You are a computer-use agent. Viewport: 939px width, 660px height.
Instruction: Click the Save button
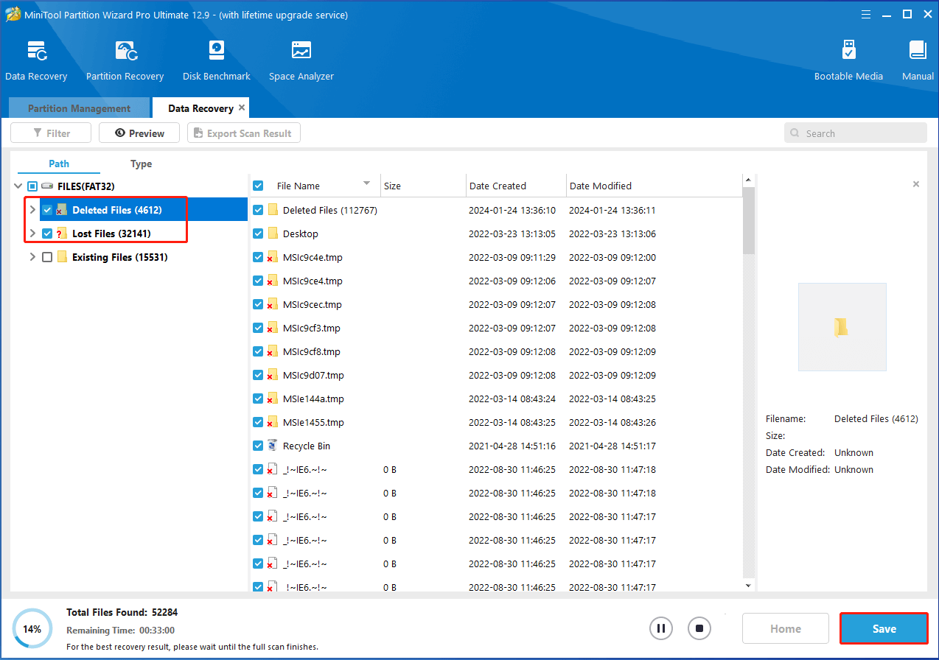pos(884,628)
